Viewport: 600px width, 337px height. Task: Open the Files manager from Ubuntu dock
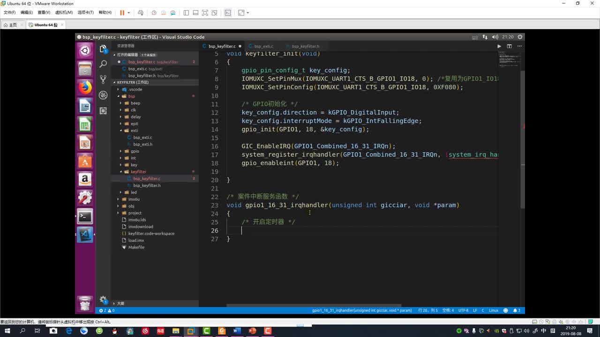tap(85, 69)
